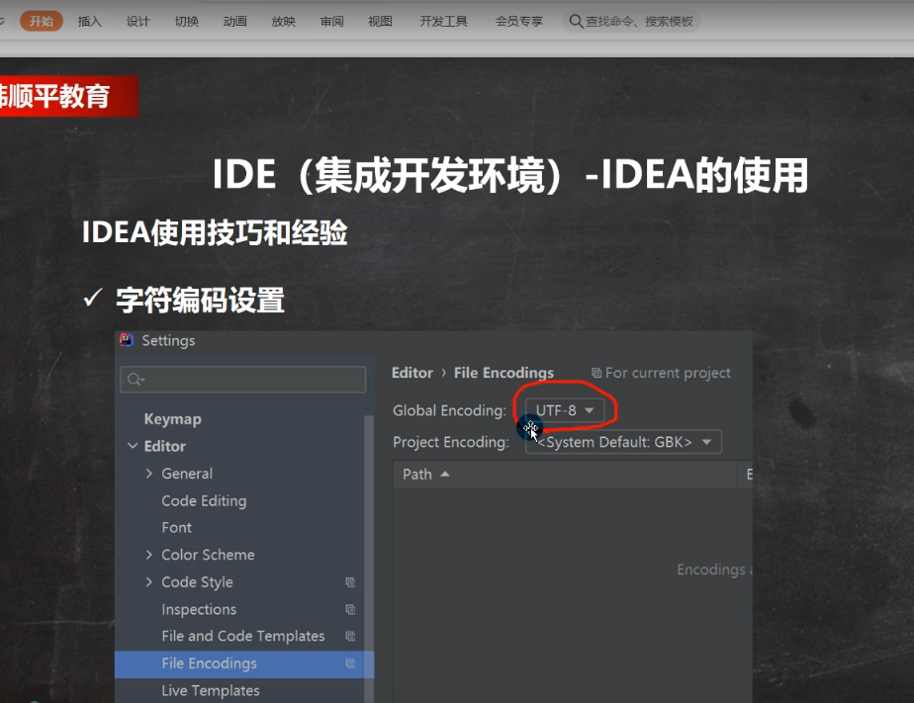Click the Editor breadcrumb link
Viewport: 914px width, 703px height.
(x=412, y=373)
